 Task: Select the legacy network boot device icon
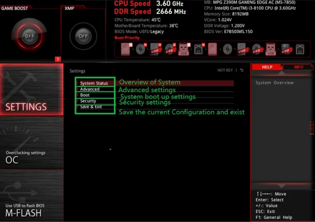[x=300, y=49]
